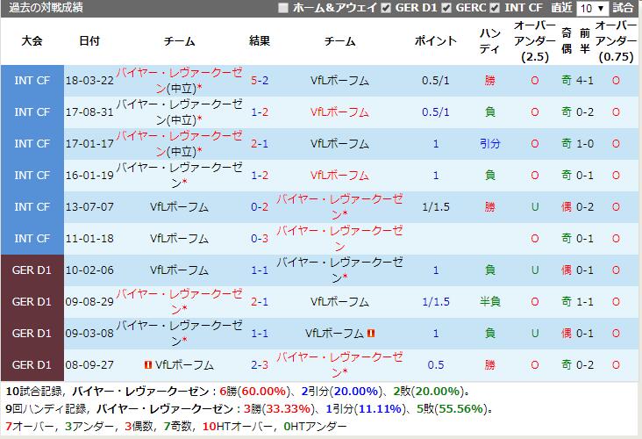Click the date 16-01-19
The height and width of the screenshot is (439, 642).
(x=89, y=175)
